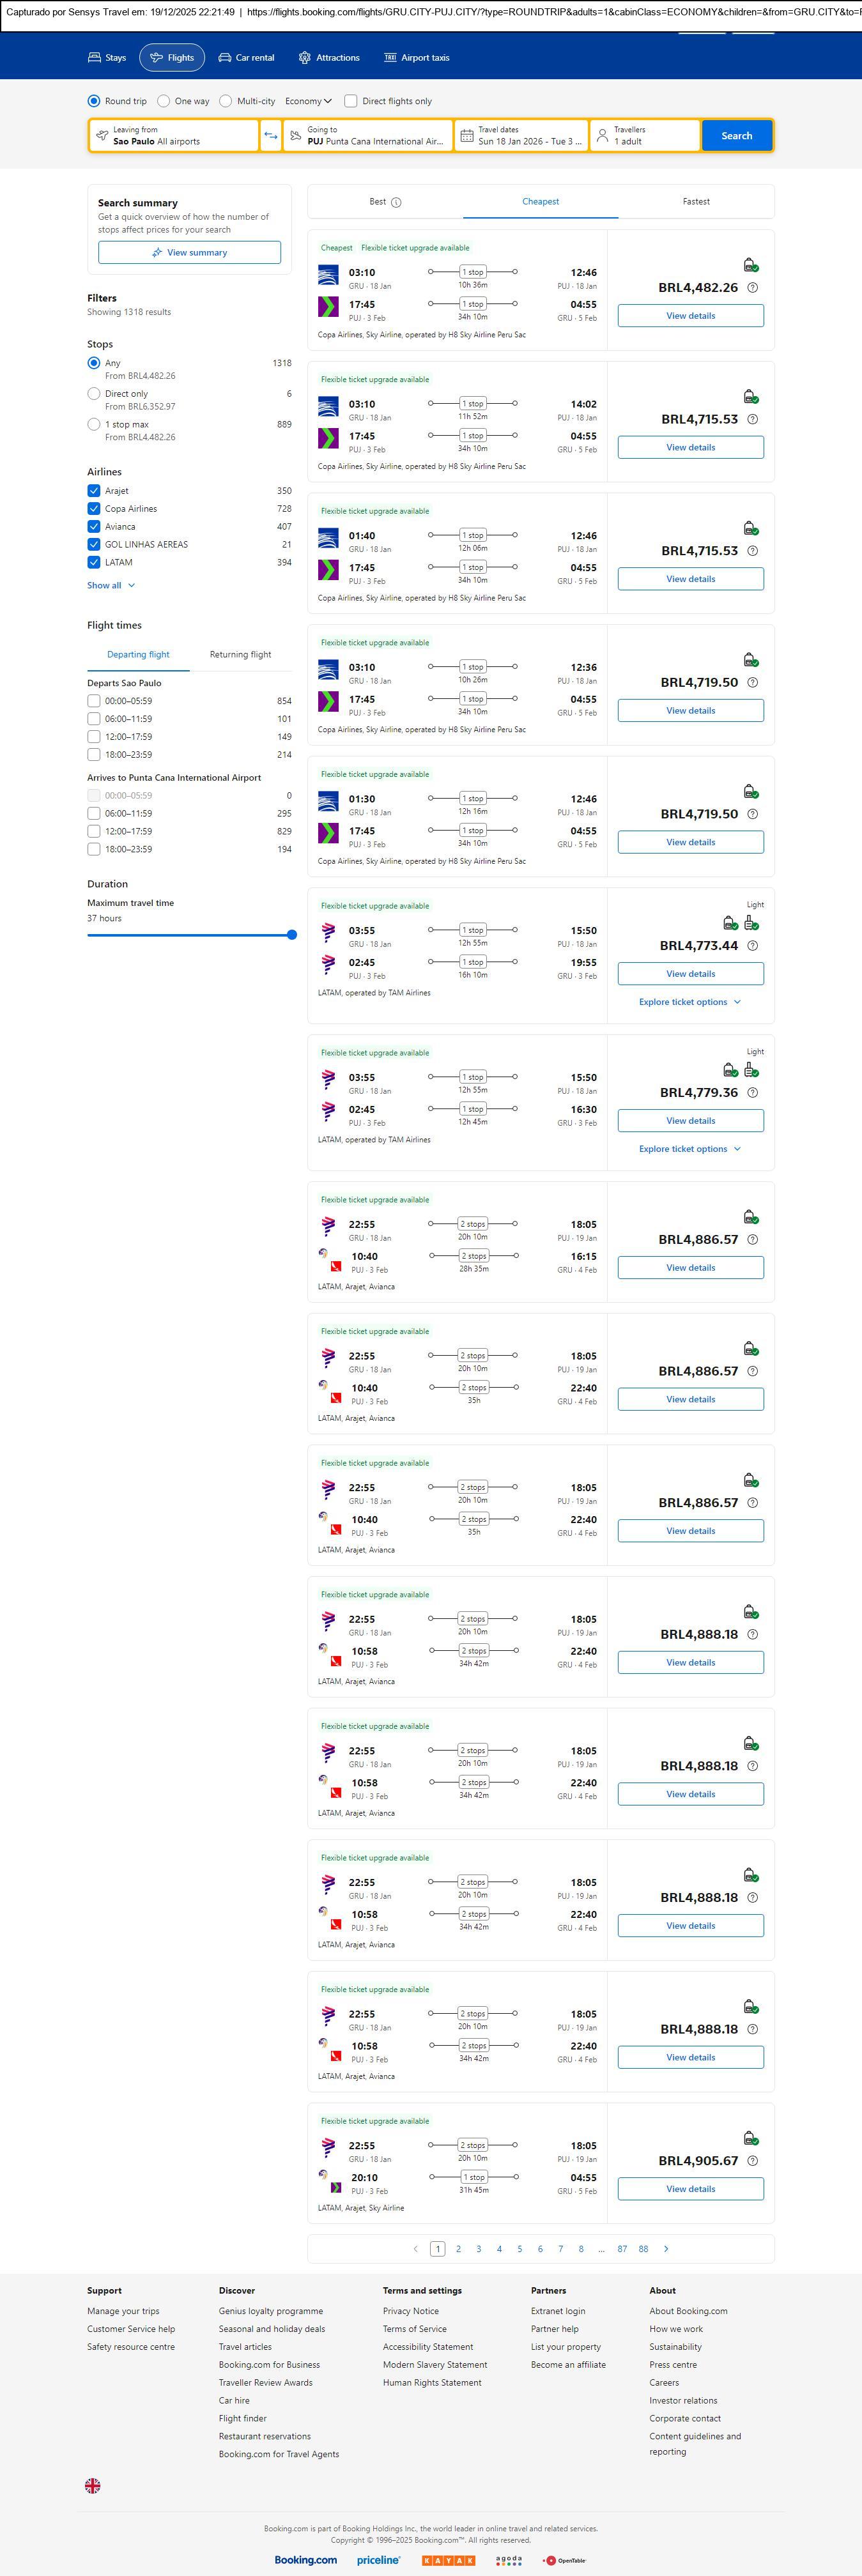Click the baggage icon on the cheapest flight card

coord(750,265)
